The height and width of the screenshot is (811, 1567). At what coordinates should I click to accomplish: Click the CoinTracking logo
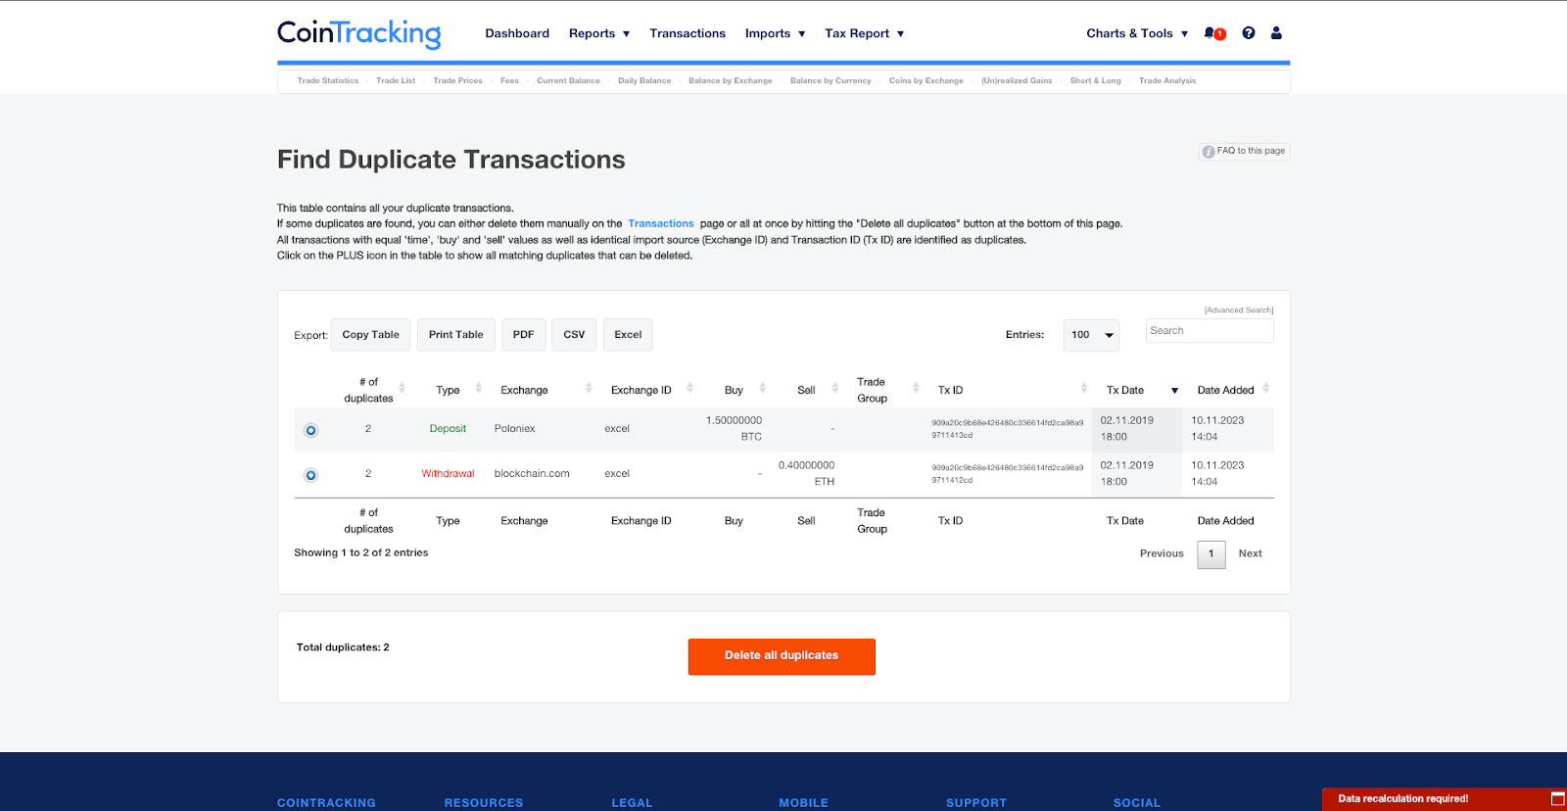(358, 33)
